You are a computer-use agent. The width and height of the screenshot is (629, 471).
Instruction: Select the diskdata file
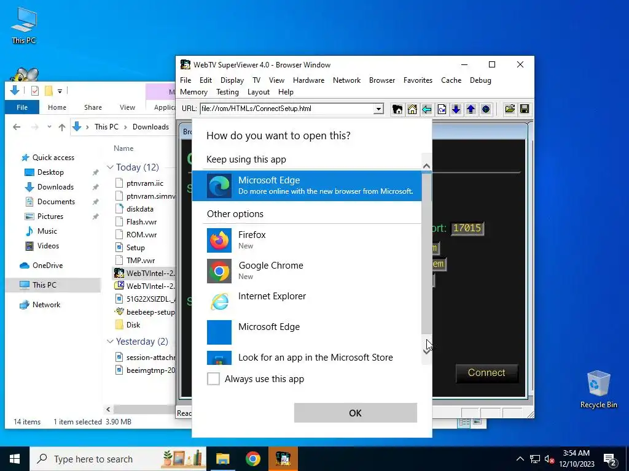pos(139,209)
